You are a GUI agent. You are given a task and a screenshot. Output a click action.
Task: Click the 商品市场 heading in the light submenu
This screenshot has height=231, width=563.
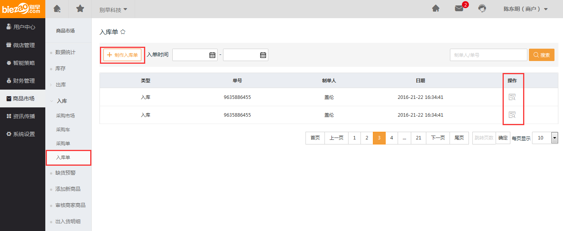(65, 31)
